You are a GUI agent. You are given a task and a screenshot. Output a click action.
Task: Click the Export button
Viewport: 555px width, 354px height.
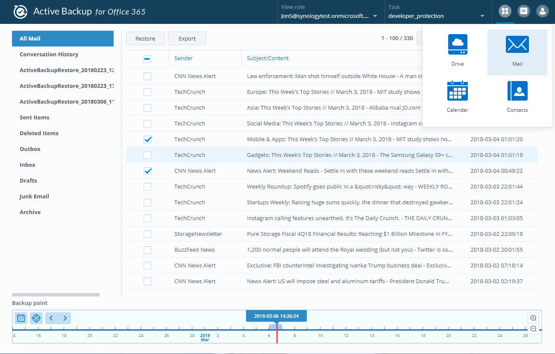tap(187, 38)
